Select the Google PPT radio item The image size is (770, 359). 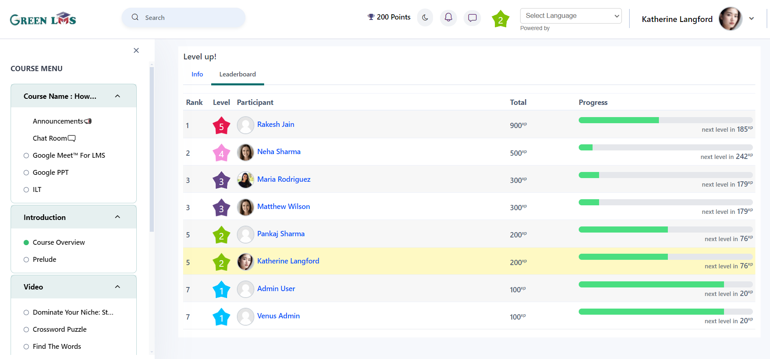click(26, 172)
